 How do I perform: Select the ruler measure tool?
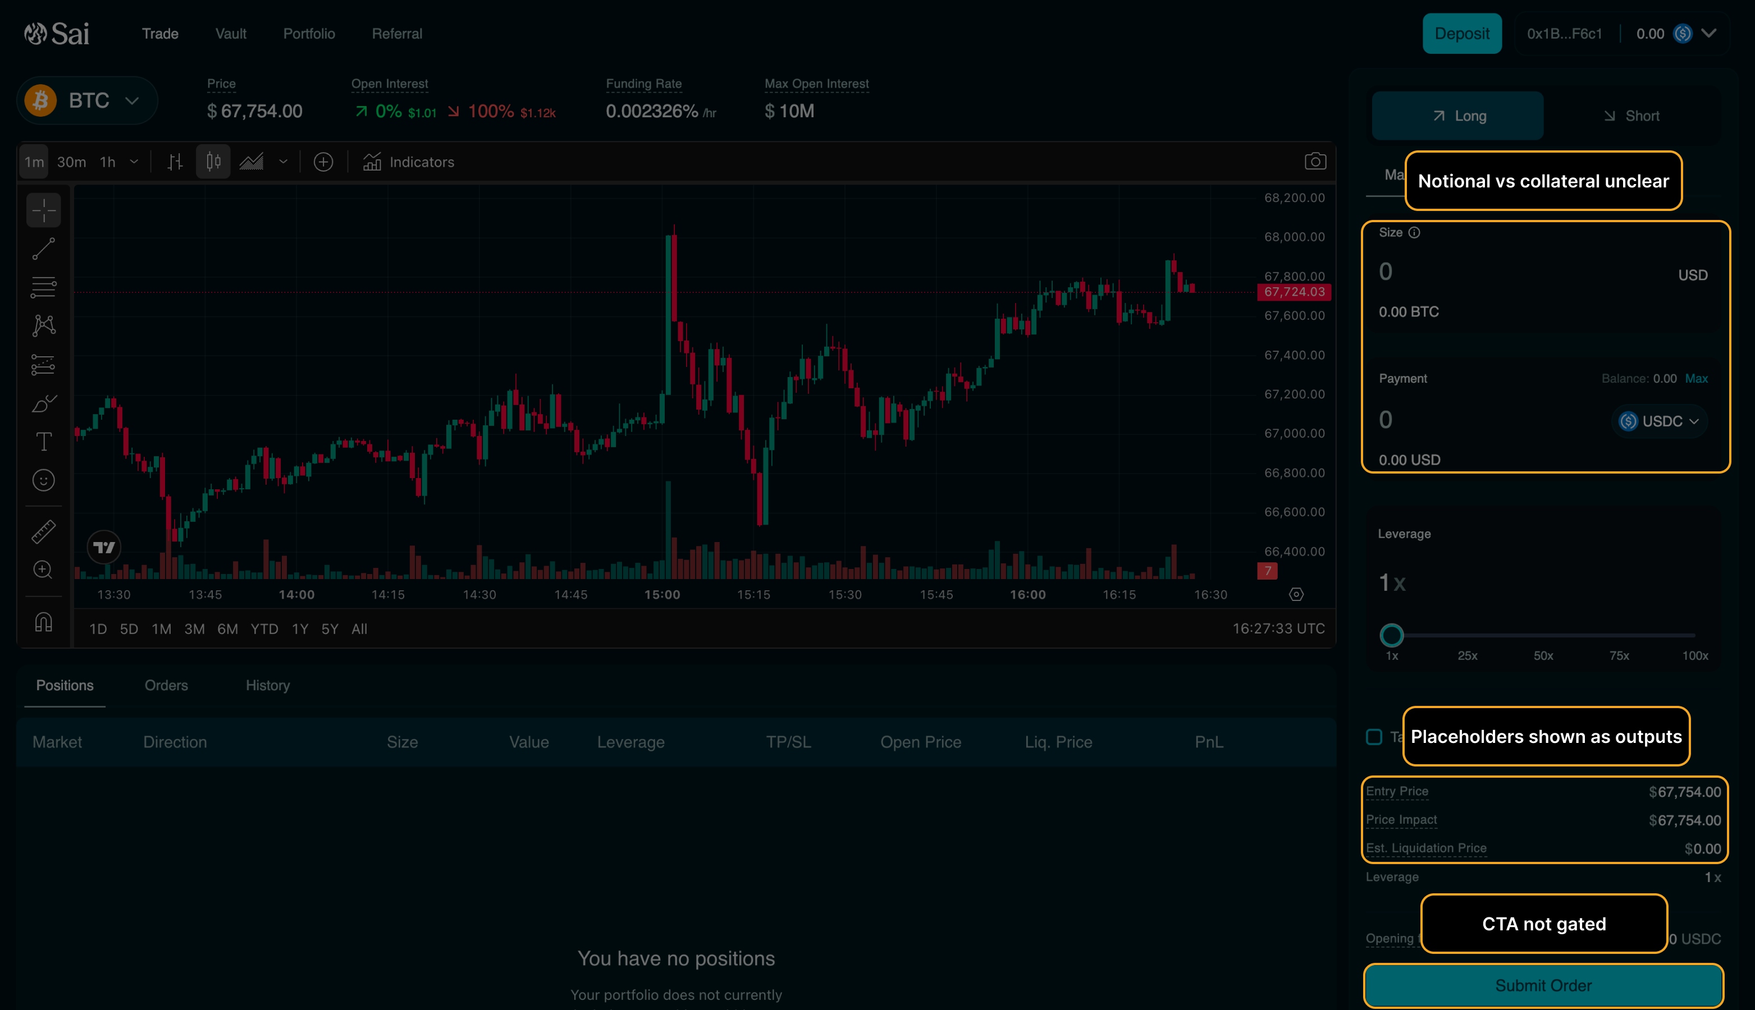click(43, 531)
